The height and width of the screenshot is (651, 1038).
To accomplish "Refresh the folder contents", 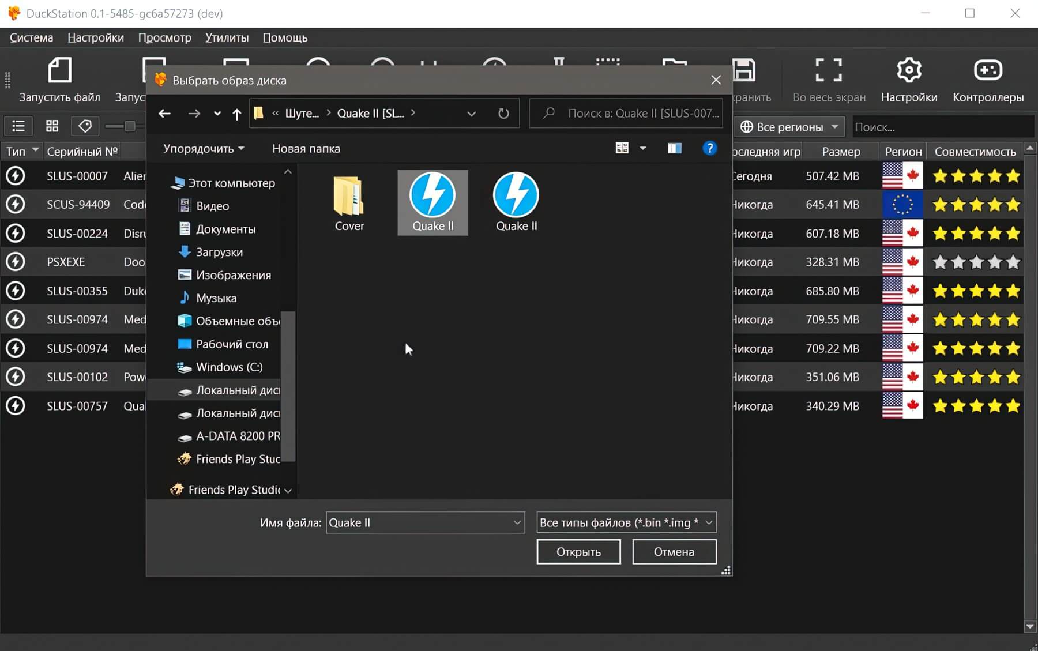I will [503, 114].
